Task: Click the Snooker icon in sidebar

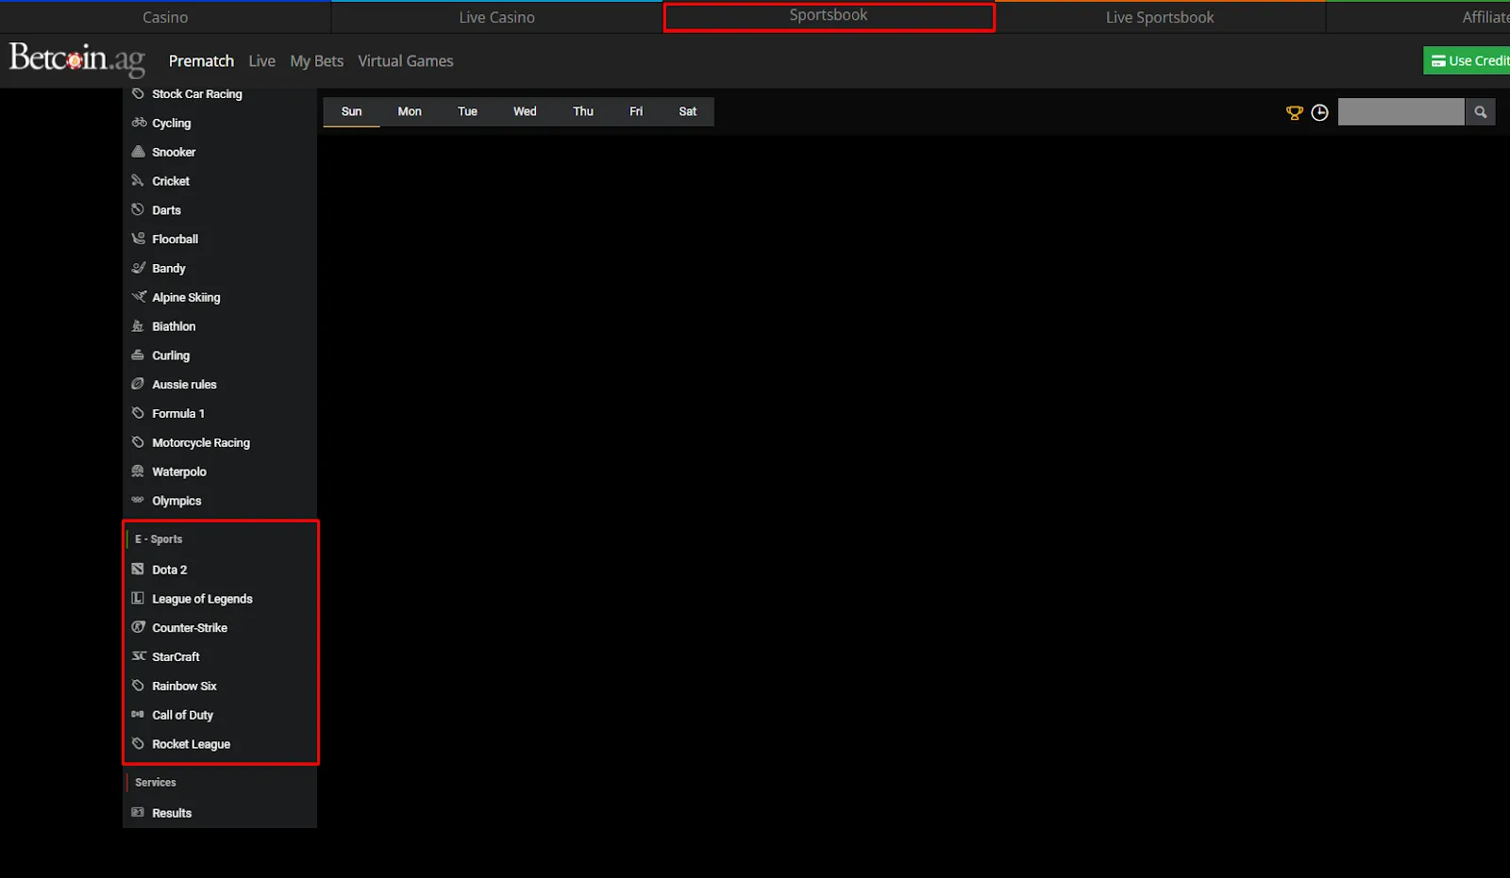Action: (138, 151)
